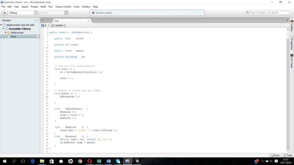294x165 pixels.
Task: Open the Properties side panel
Action: point(292,43)
